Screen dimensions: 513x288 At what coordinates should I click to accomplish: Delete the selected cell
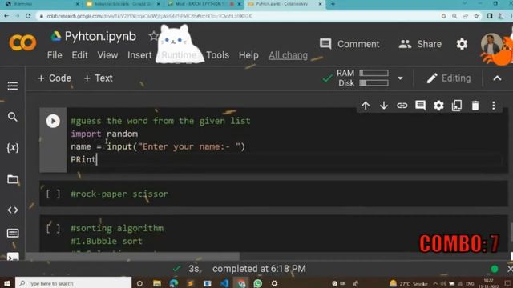pyautogui.click(x=475, y=106)
